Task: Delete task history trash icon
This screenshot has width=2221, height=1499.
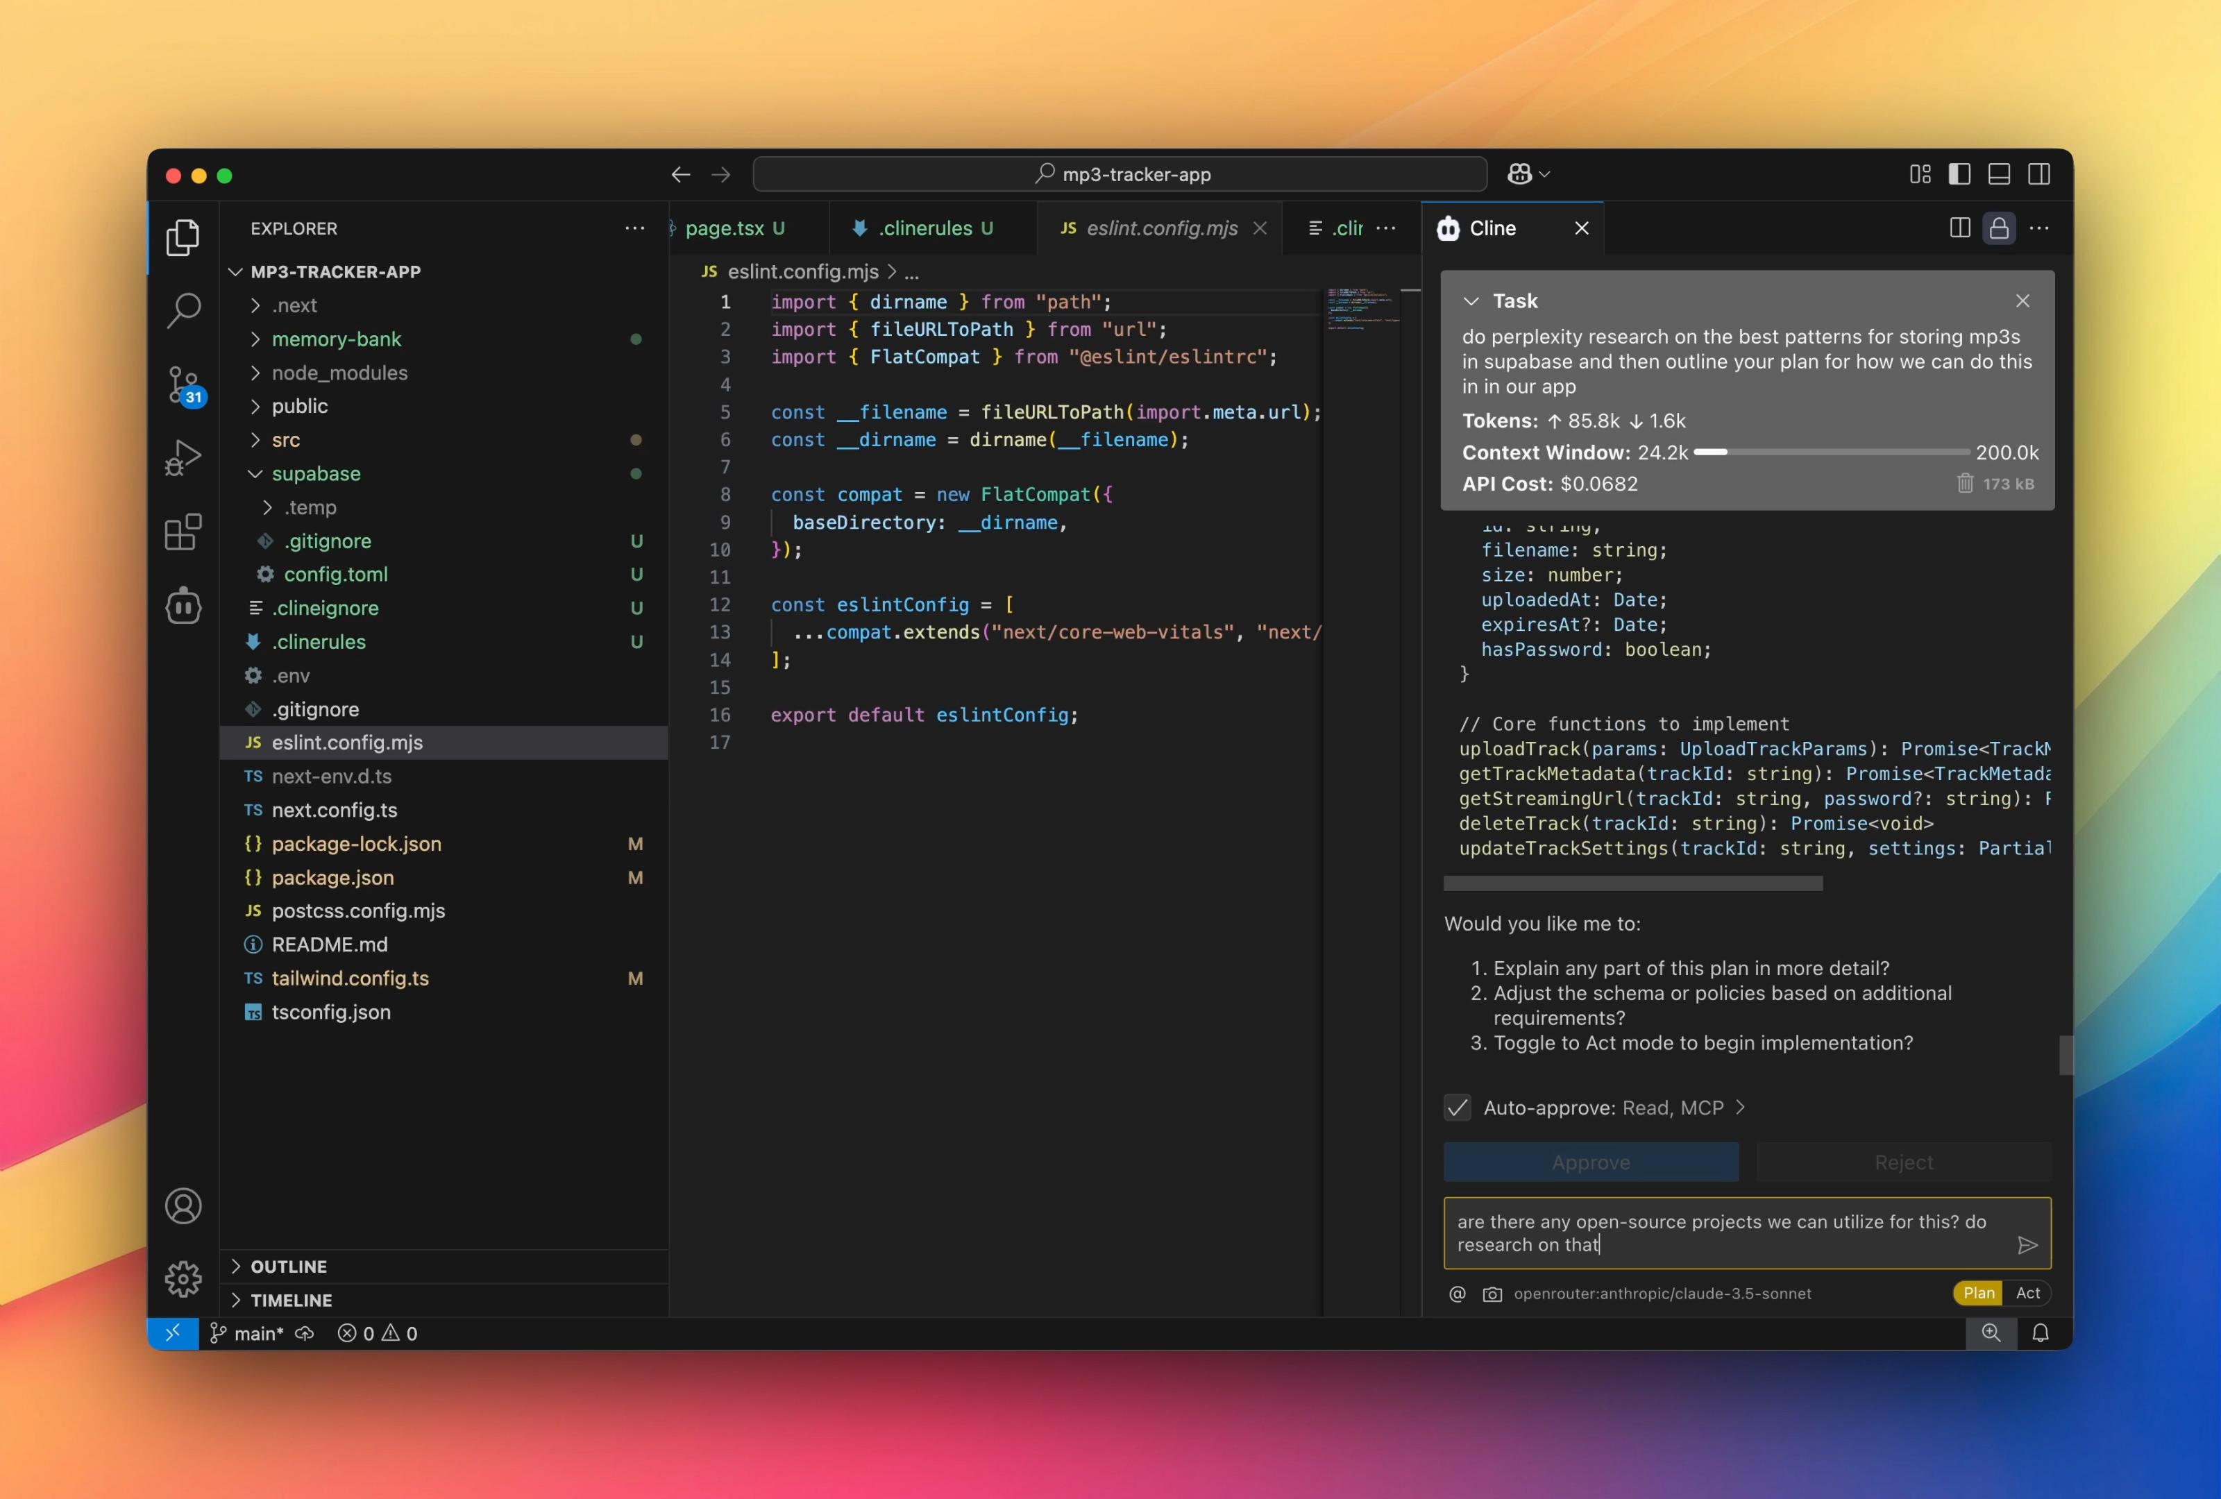Action: [x=1965, y=484]
